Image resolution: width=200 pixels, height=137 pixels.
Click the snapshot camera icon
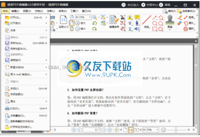point(53,17)
